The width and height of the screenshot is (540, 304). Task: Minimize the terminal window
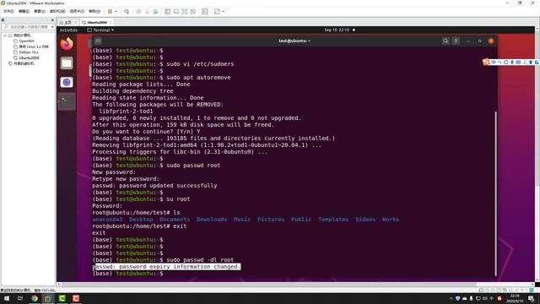tap(468, 41)
